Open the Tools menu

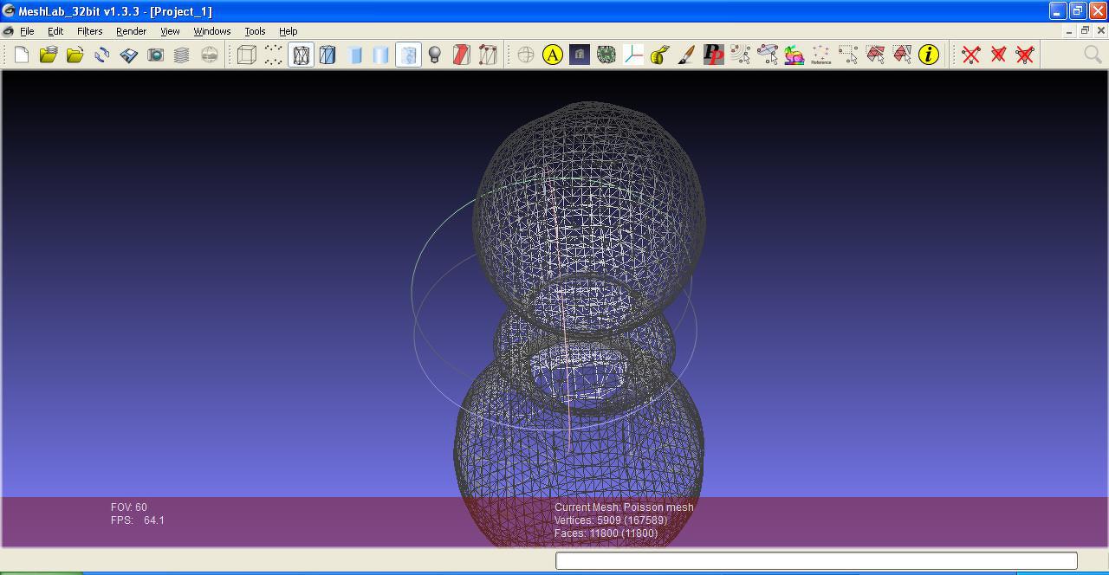[x=255, y=31]
